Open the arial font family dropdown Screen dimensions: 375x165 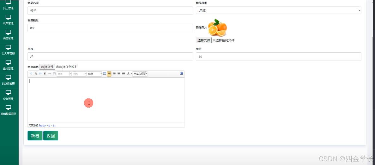[x=64, y=74]
